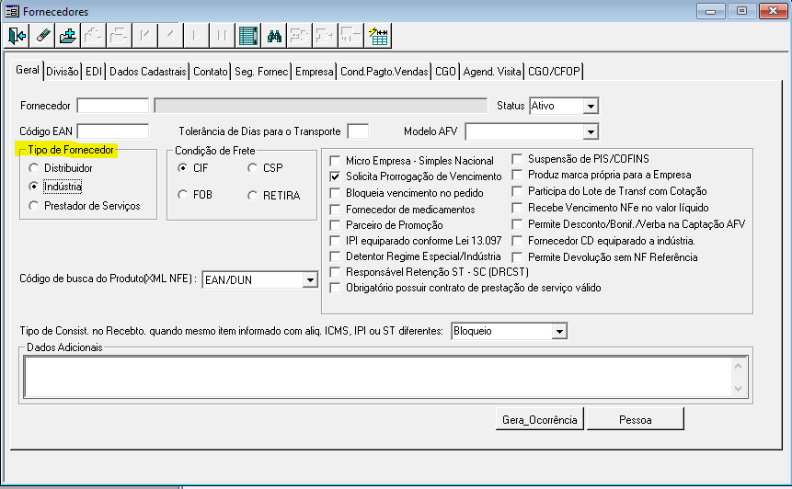This screenshot has height=489, width=792.
Task: Click the exit door icon in toolbar
Action: (17, 36)
